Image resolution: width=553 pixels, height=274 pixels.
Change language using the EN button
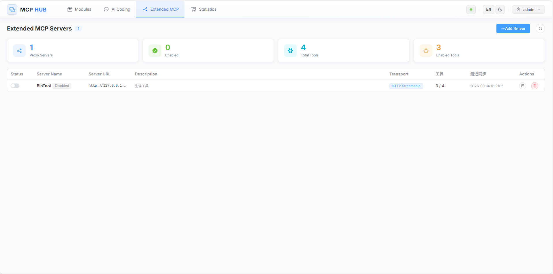488,9
